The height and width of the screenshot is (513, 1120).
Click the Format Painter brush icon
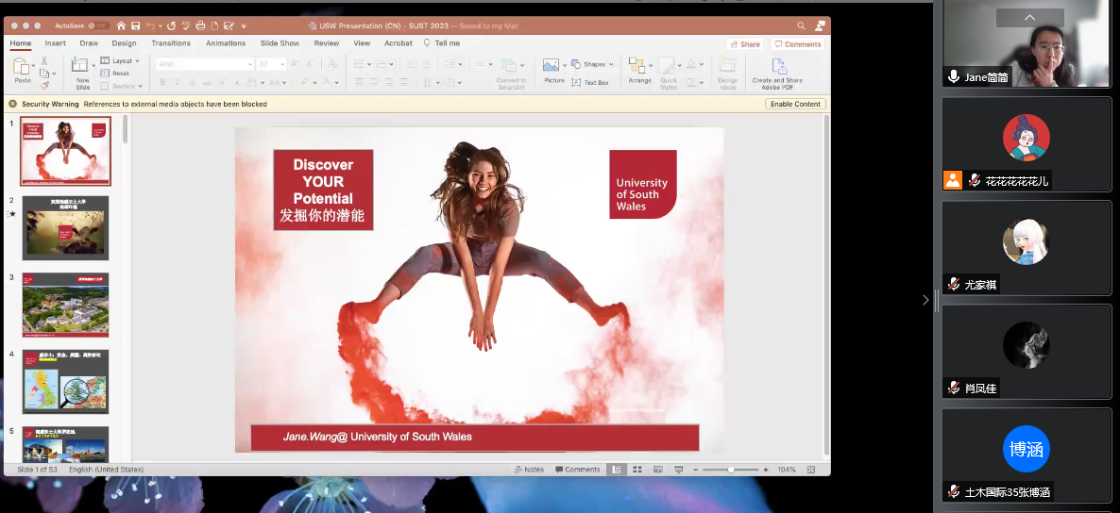tap(44, 85)
